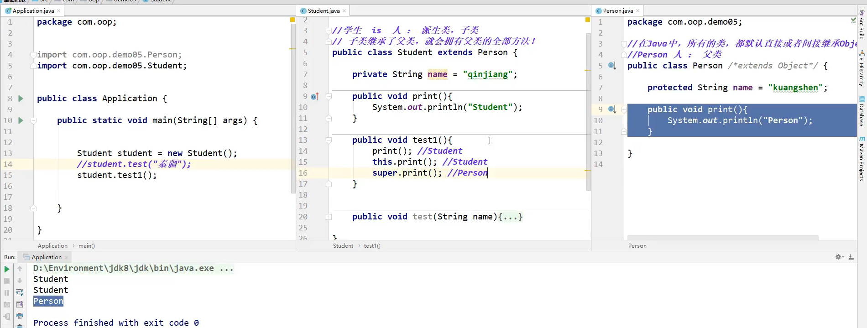Screen dimensions: 867x328
Task: Click the "kuangshen" string in Person.java
Action: pyautogui.click(x=795, y=88)
